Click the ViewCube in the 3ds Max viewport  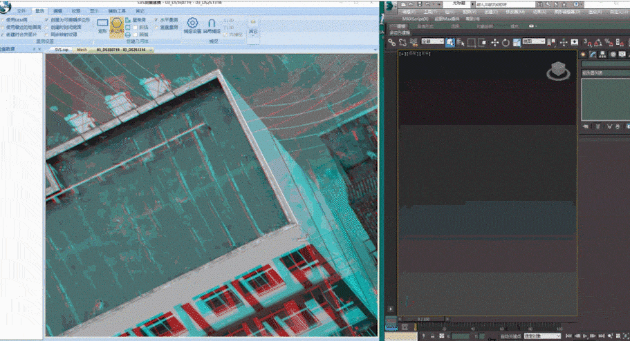click(x=558, y=72)
